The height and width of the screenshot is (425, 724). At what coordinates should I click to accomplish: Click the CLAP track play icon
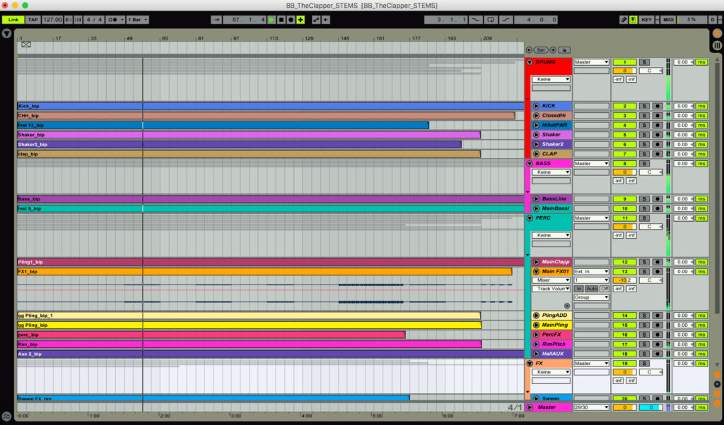[536, 154]
